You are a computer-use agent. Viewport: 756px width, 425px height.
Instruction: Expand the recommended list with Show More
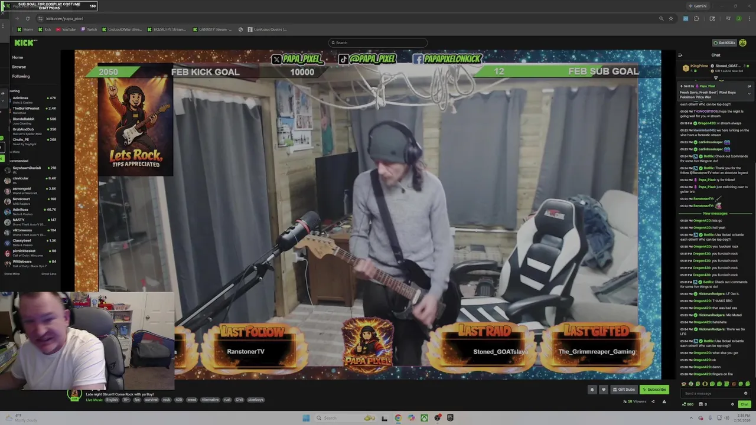(x=12, y=274)
